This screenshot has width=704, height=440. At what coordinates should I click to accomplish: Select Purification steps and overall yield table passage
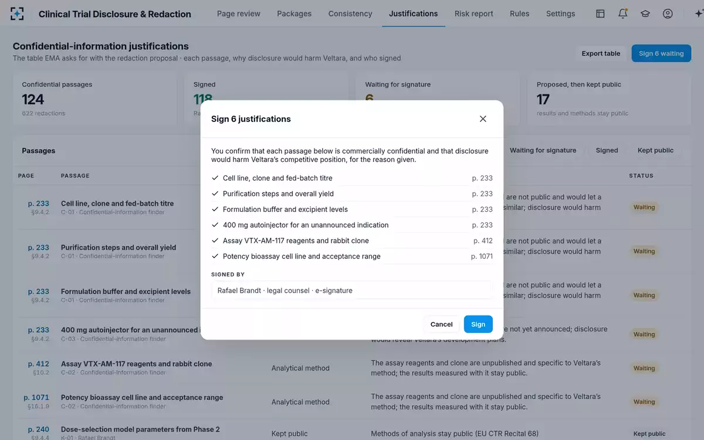tap(119, 248)
